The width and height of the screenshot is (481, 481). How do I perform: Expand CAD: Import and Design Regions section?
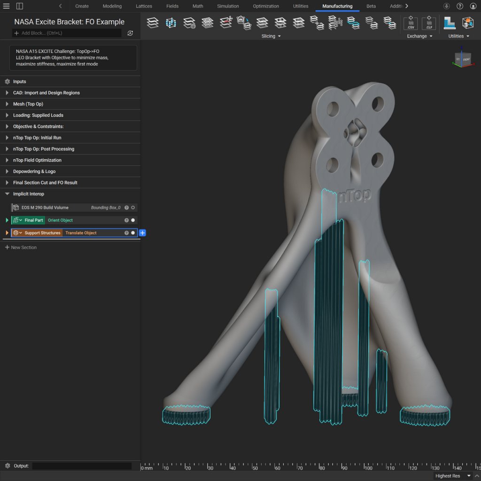point(7,93)
